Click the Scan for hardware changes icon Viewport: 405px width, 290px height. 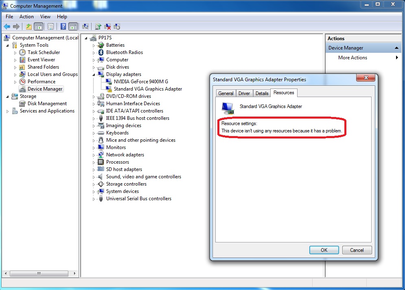[x=85, y=26]
